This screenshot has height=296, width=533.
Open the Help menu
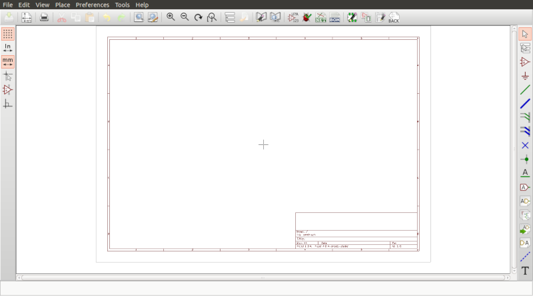142,5
